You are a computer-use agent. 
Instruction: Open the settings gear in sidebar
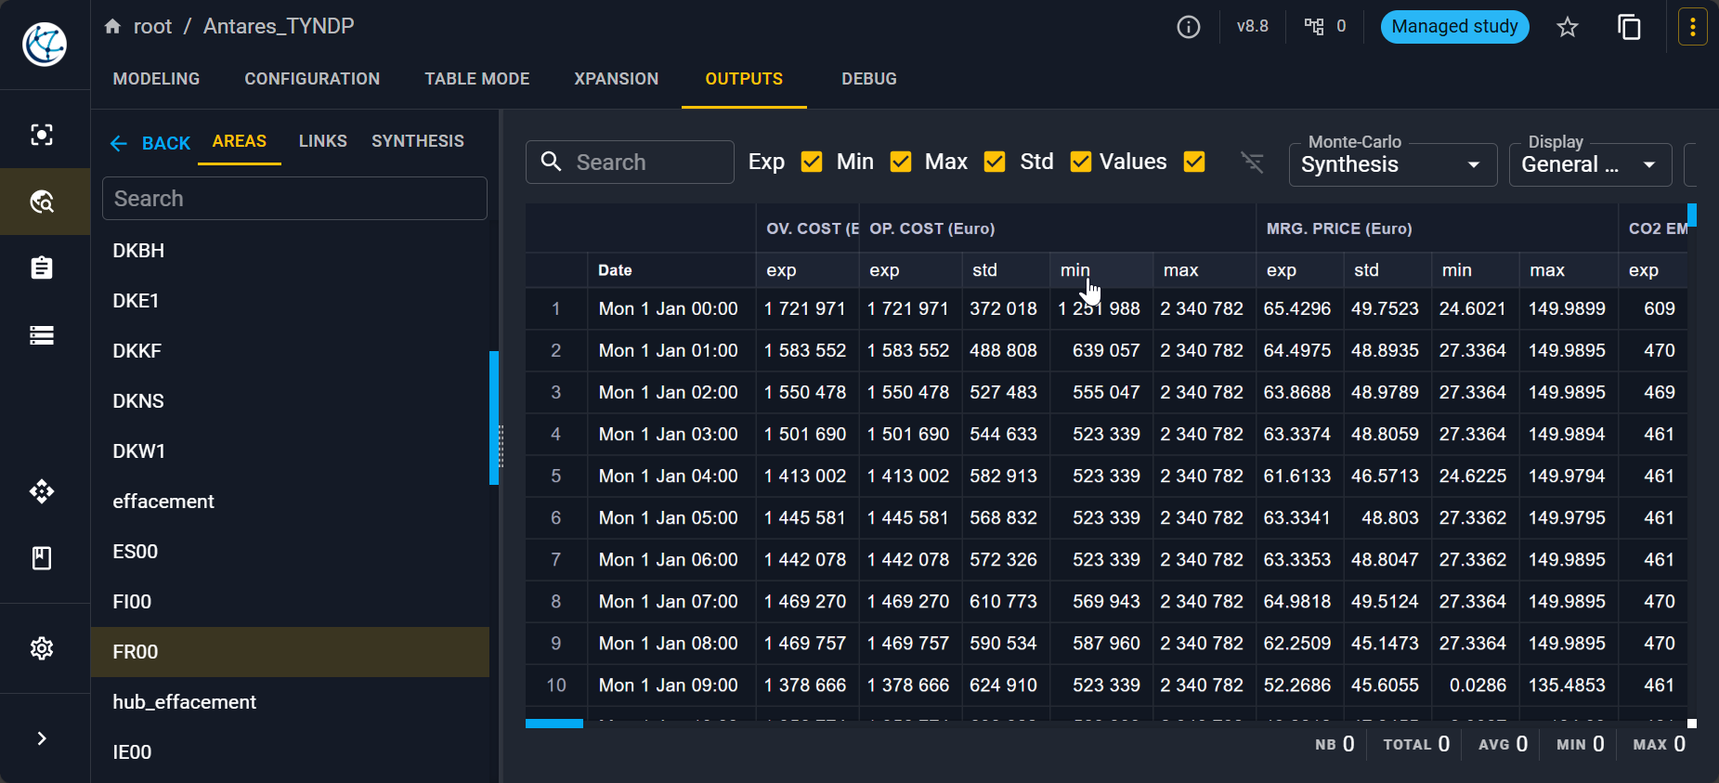(x=42, y=648)
